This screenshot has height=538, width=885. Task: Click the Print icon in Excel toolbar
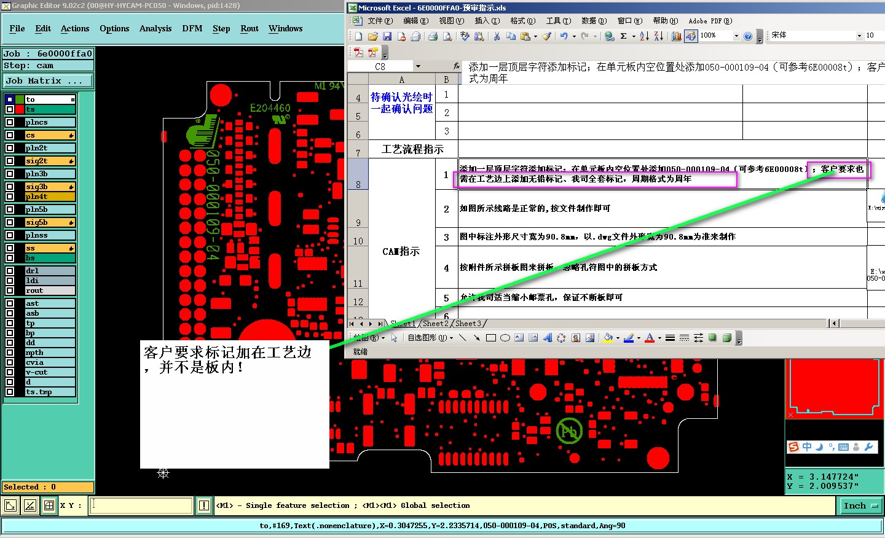433,36
